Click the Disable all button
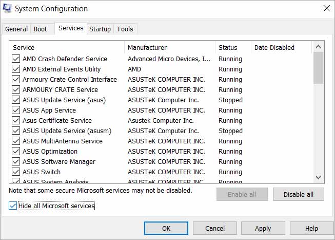This screenshot has width=335, height=240. pyautogui.click(x=299, y=194)
